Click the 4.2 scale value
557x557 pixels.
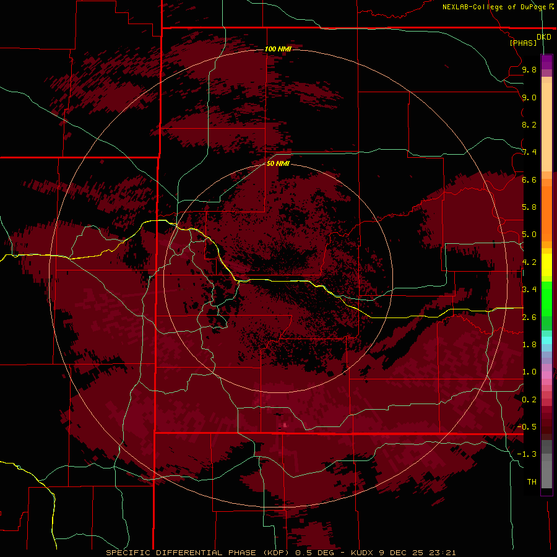[x=529, y=262]
